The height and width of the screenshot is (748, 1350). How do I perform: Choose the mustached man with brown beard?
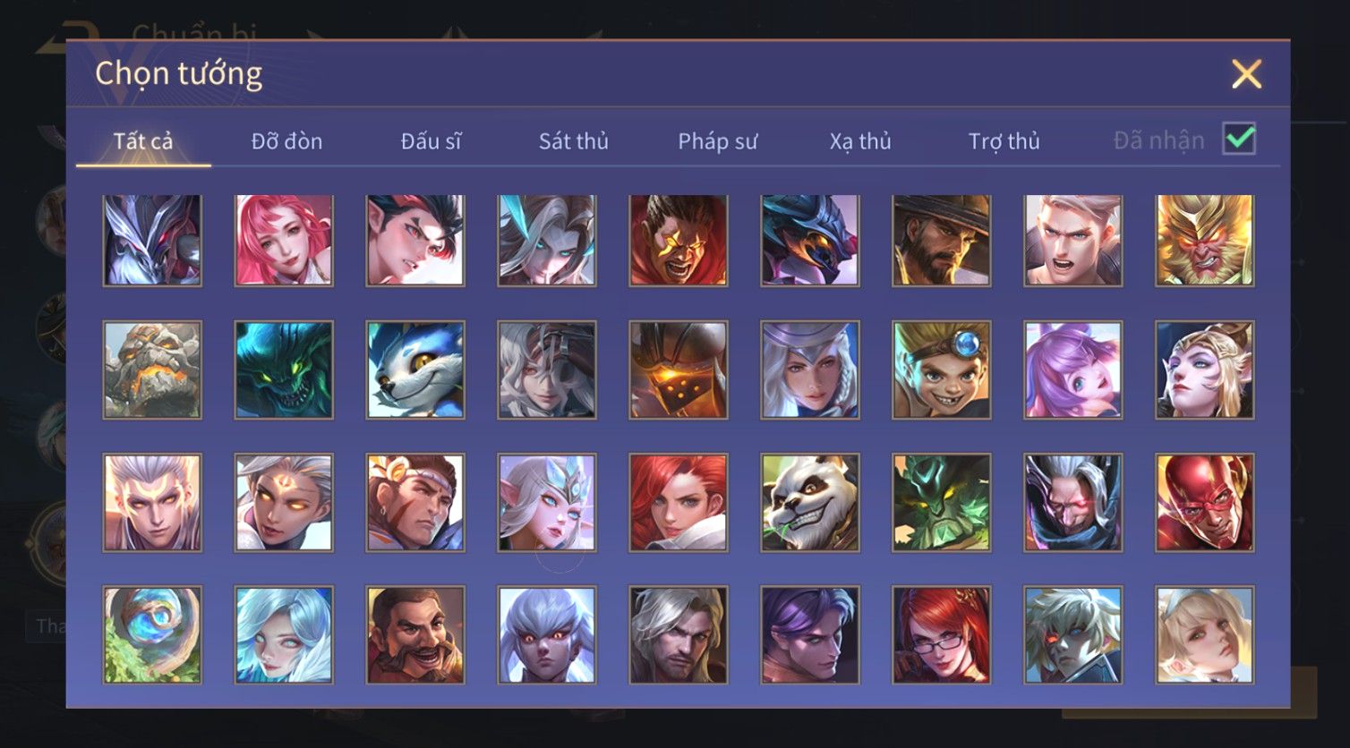pyautogui.click(x=415, y=634)
